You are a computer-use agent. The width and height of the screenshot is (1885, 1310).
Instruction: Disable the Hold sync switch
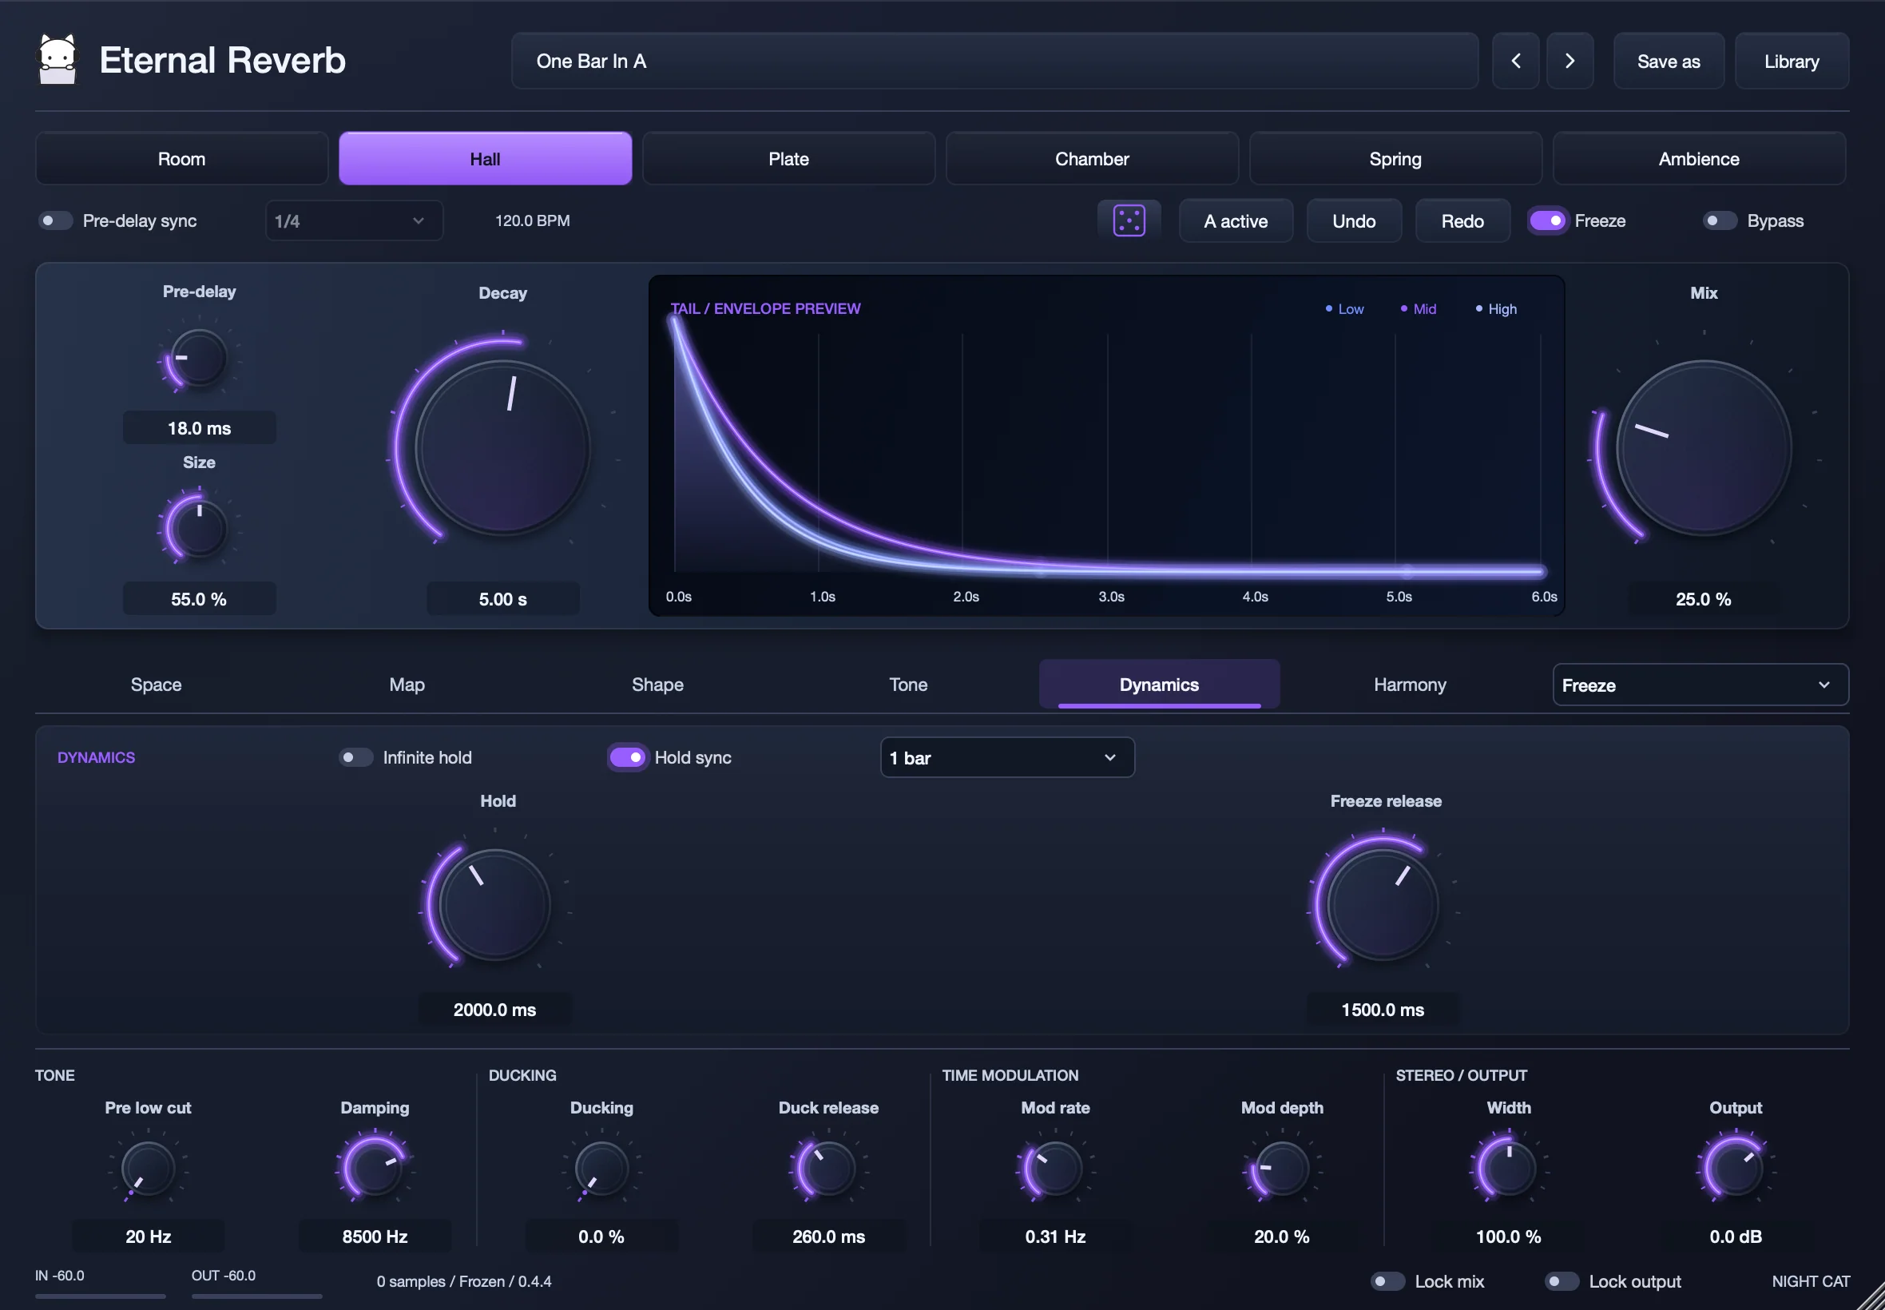tap(628, 757)
